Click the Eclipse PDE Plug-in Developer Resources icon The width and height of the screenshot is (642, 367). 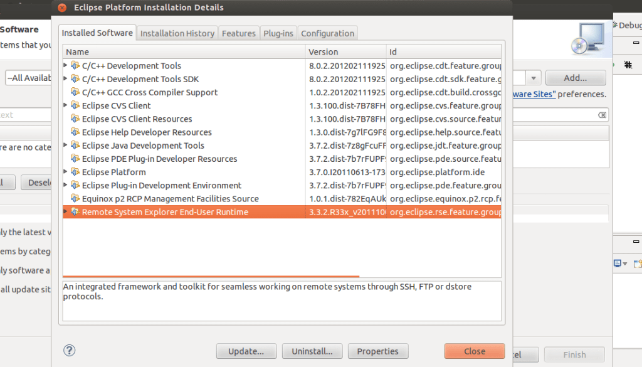coord(75,159)
